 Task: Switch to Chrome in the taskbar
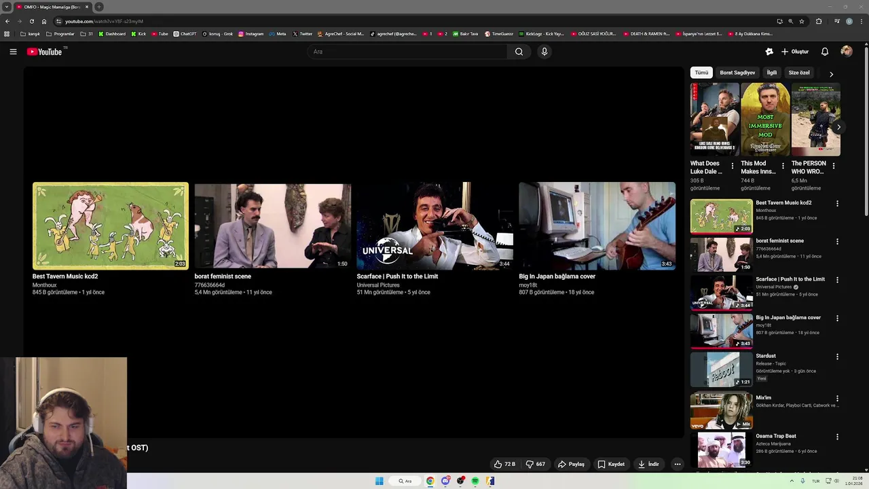pyautogui.click(x=430, y=481)
